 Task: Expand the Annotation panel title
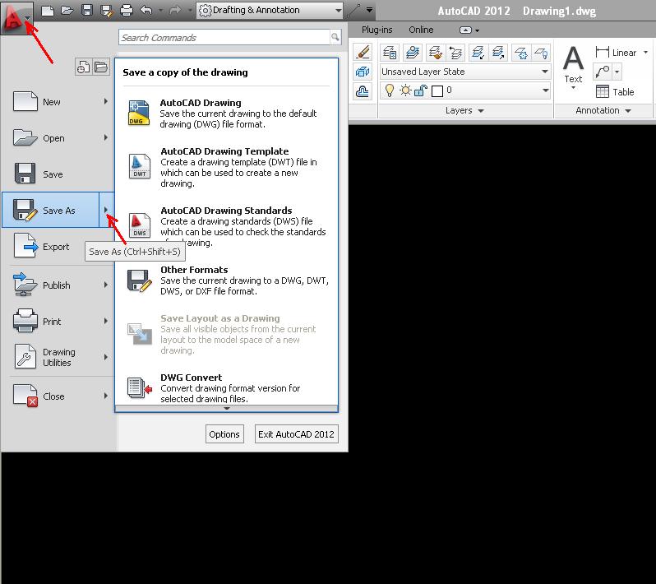[603, 110]
